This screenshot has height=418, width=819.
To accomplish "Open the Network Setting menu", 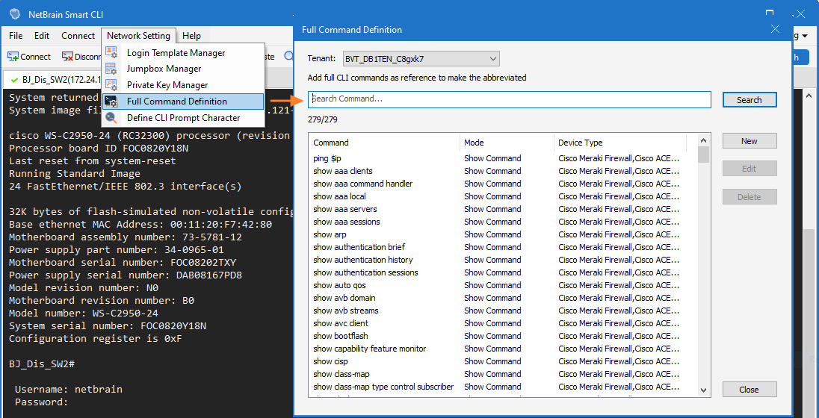I will point(138,36).
